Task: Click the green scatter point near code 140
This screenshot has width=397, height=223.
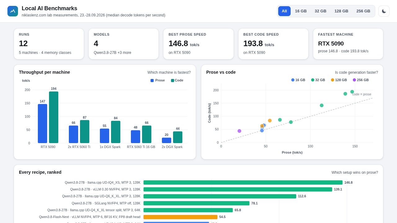Action: (322, 105)
